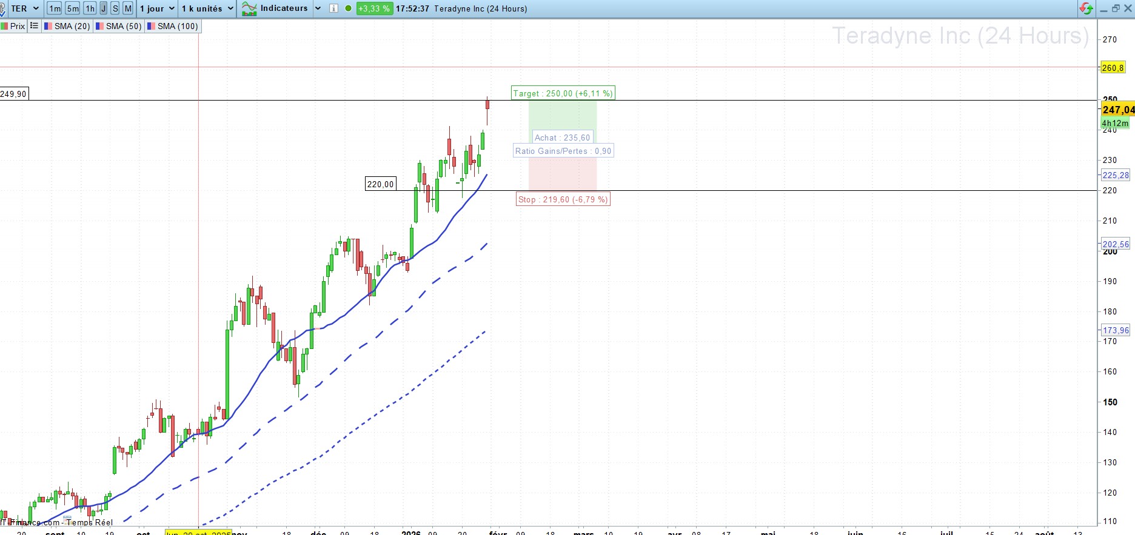Click the SMA (100) color swatch
The height and width of the screenshot is (535, 1135).
151,26
